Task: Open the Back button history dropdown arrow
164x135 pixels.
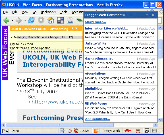Action: click(12, 20)
